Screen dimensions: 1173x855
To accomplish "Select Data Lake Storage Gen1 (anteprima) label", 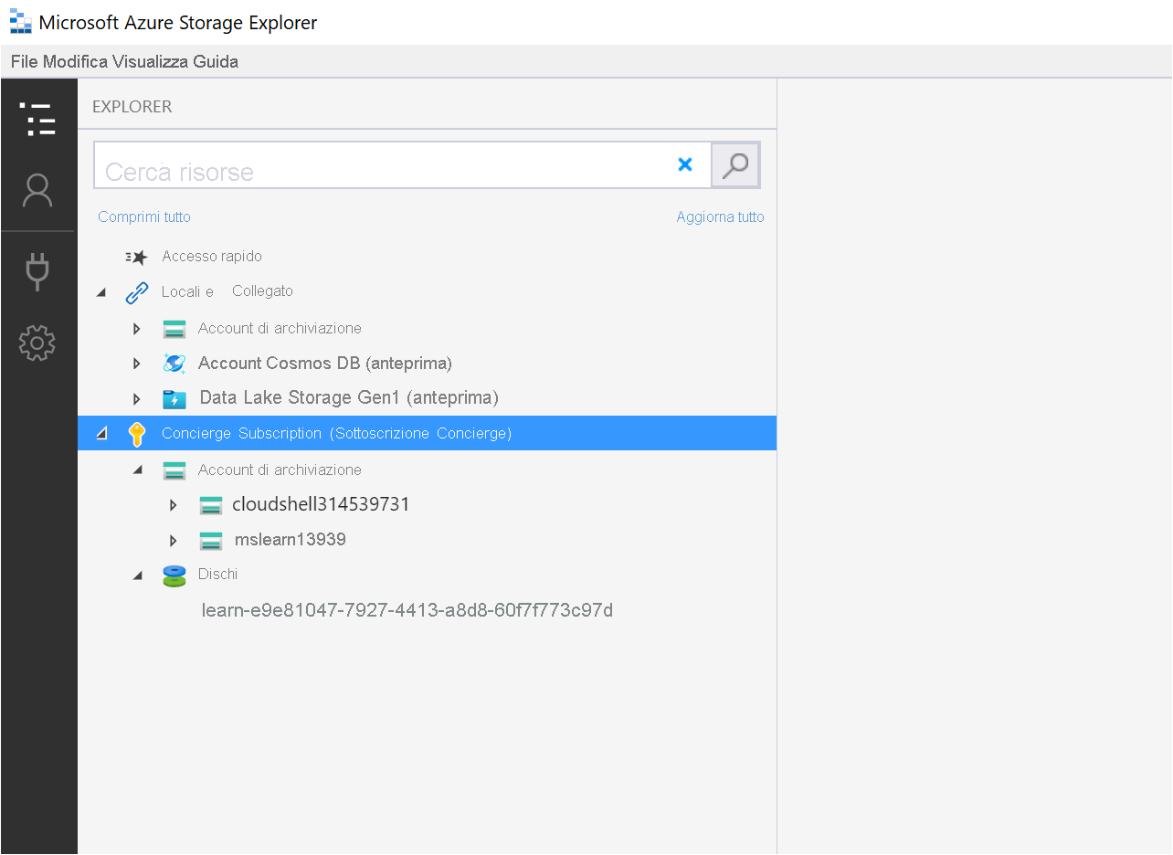I will tap(349, 398).
